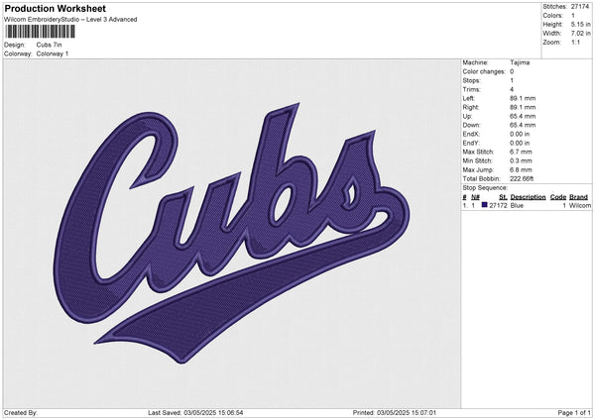The width and height of the screenshot is (595, 420).
Task: Click the trims value '4'
Action: click(x=512, y=89)
